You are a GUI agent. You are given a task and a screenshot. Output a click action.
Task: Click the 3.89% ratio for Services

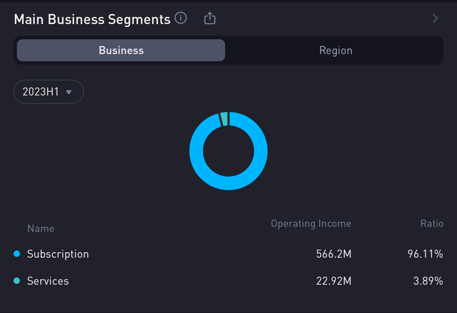428,281
